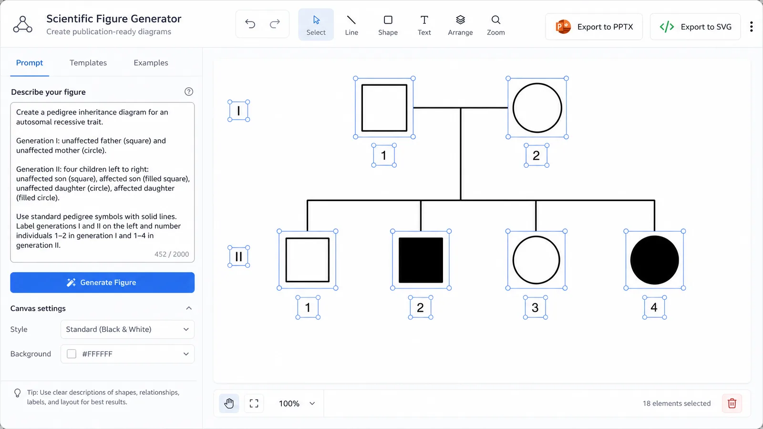
Task: Open the three-dot more options menu
Action: tap(751, 27)
